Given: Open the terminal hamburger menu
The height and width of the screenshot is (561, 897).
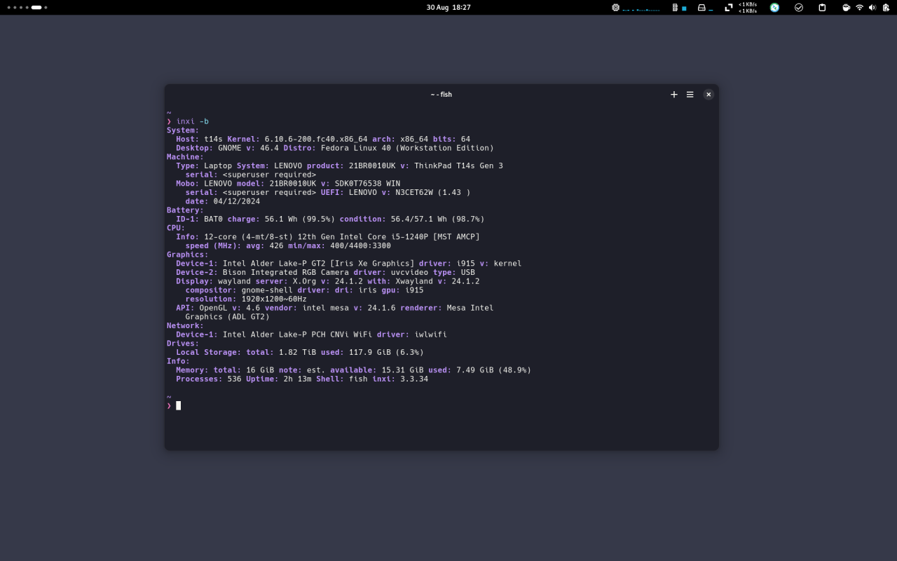Looking at the screenshot, I should pyautogui.click(x=690, y=95).
